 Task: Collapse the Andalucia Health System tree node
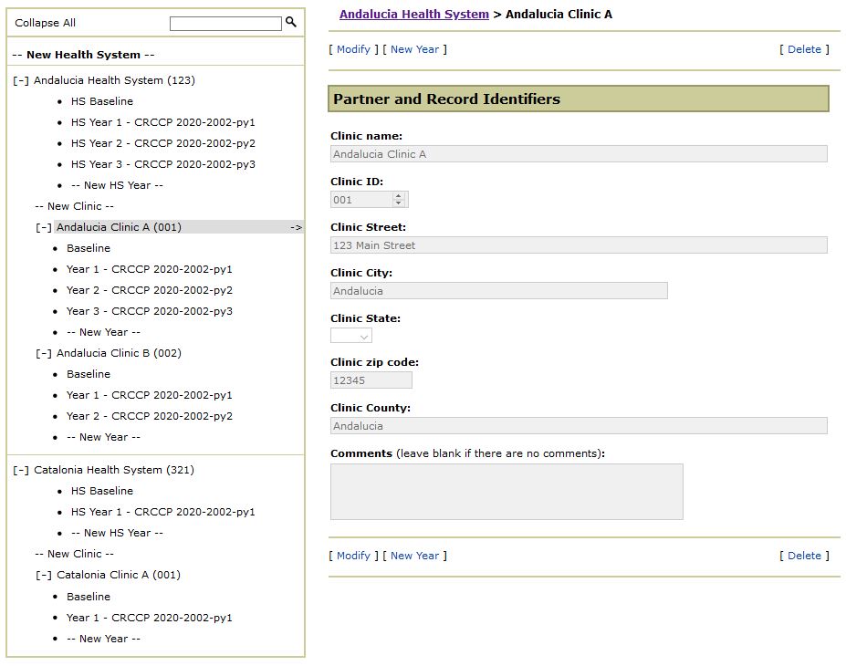[x=21, y=80]
